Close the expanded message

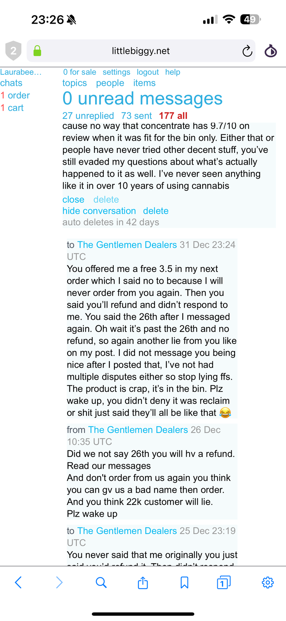click(x=73, y=199)
